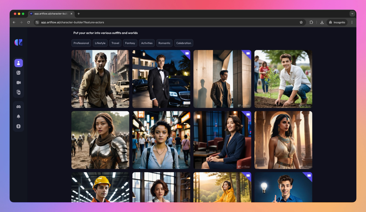Click the premium crown on brown blazer man image
Viewport: 366px width, 212px height.
pyautogui.click(x=248, y=53)
